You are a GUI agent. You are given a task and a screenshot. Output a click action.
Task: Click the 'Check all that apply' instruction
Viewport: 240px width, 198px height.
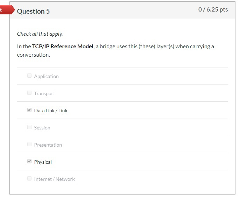pos(40,34)
